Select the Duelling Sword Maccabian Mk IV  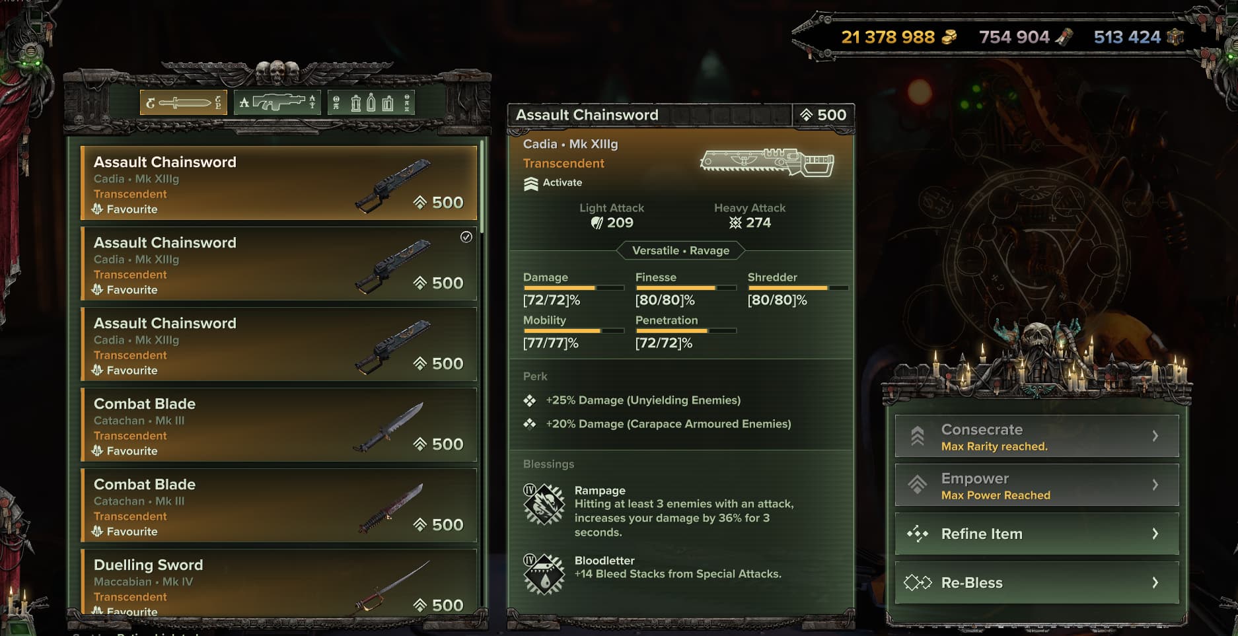tap(279, 584)
